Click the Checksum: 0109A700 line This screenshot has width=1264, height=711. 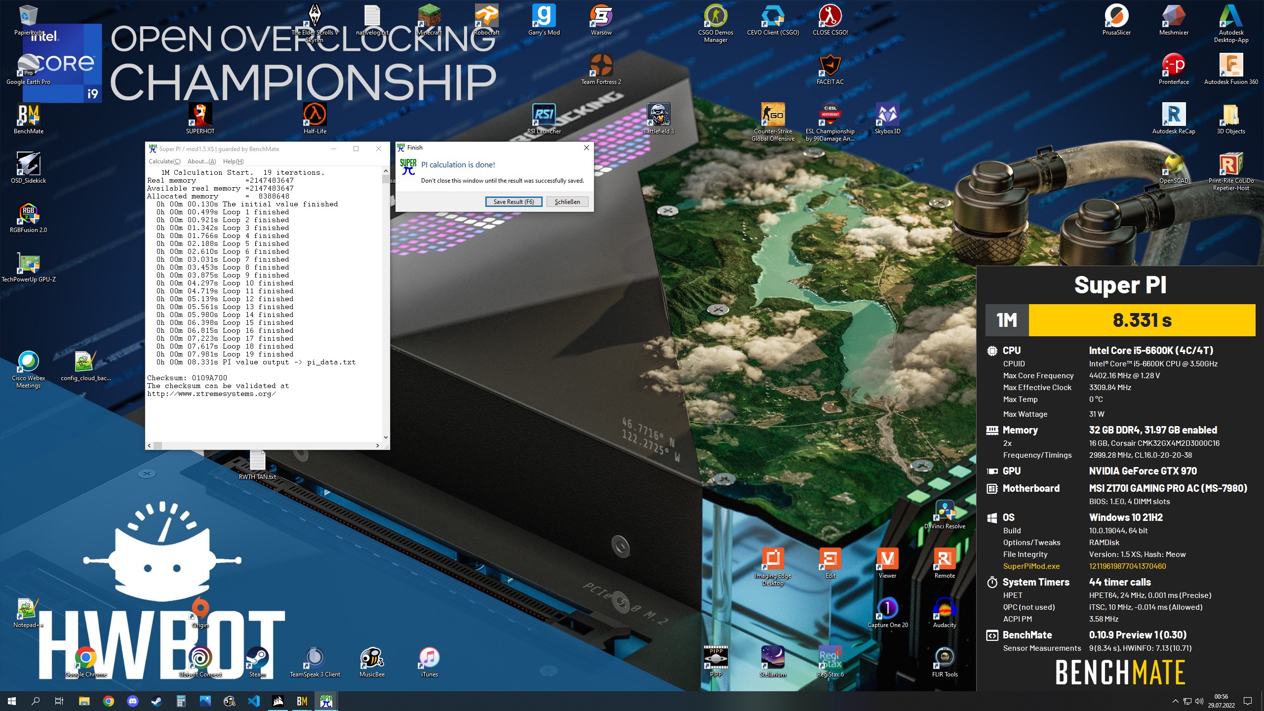pyautogui.click(x=187, y=378)
